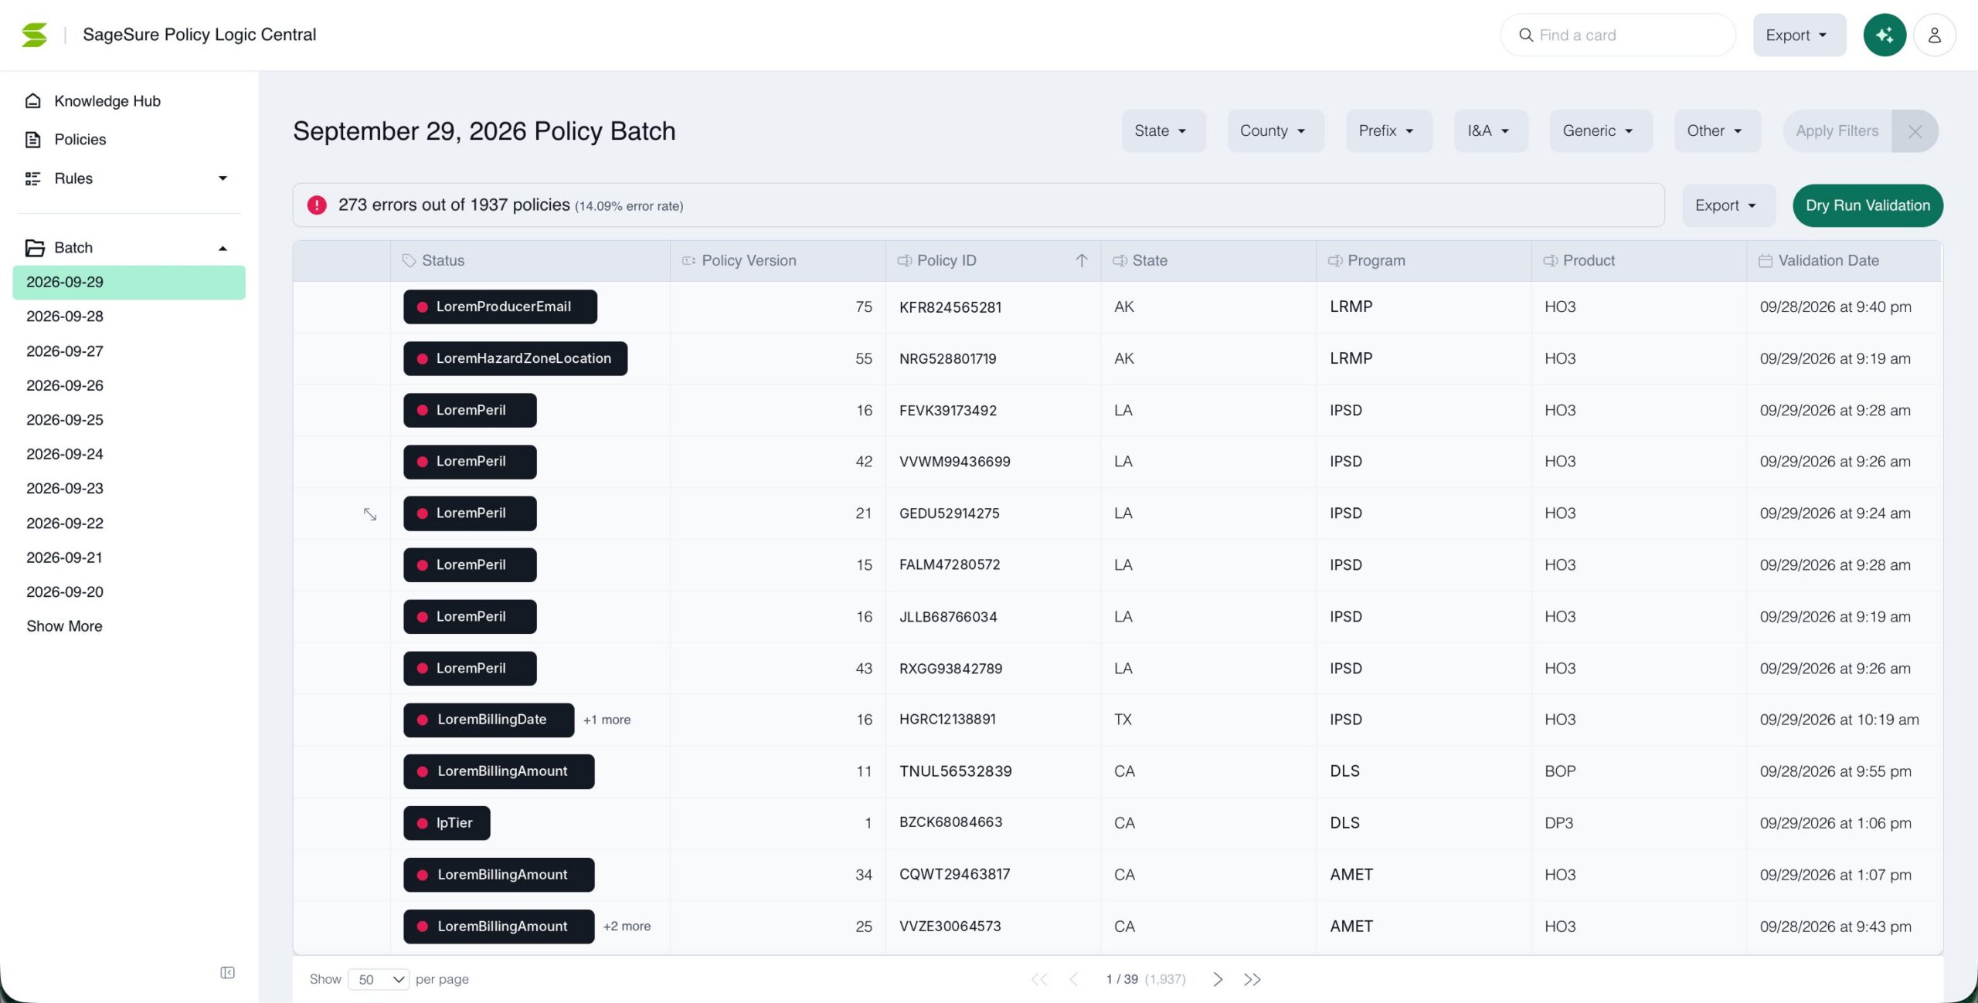Open Knowledge Hub in the sidebar
Screen dimensions: 1978x1003
pyautogui.click(x=107, y=101)
